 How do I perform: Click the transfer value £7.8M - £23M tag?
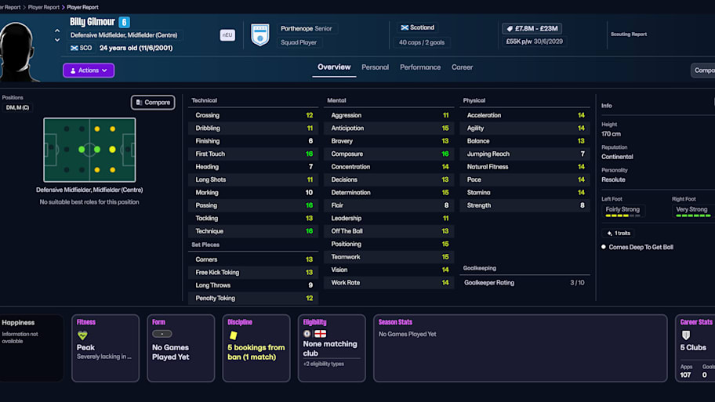pos(532,28)
